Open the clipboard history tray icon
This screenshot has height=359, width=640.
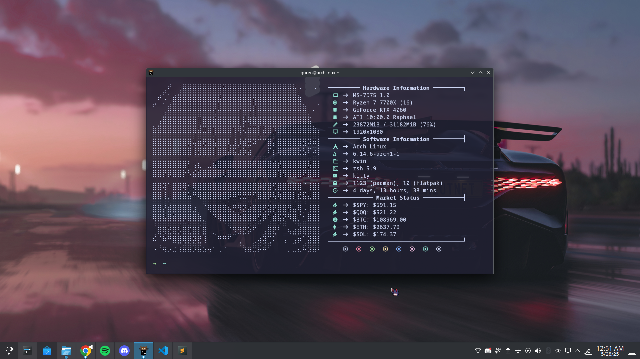pyautogui.click(x=508, y=351)
